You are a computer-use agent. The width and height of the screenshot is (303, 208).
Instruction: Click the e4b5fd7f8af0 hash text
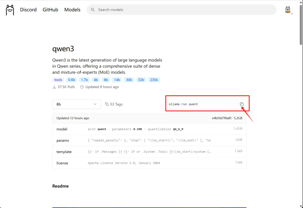pyautogui.click(x=221, y=118)
